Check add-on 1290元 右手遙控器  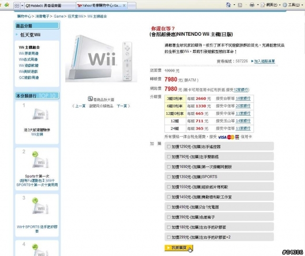pos(169,147)
